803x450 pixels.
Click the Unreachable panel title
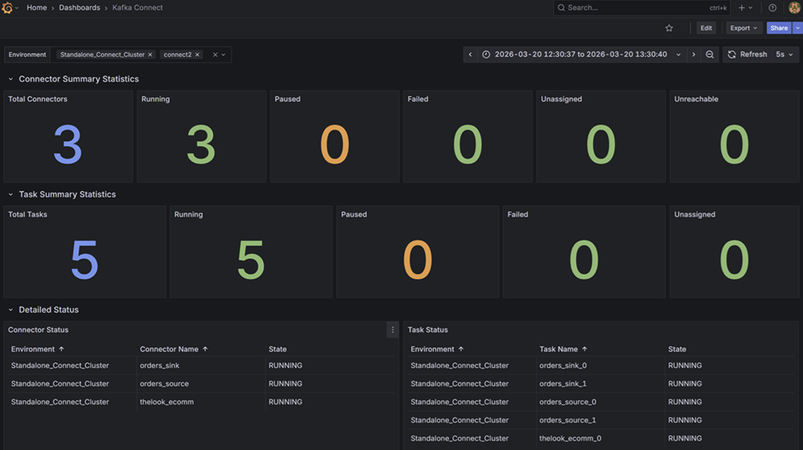696,99
